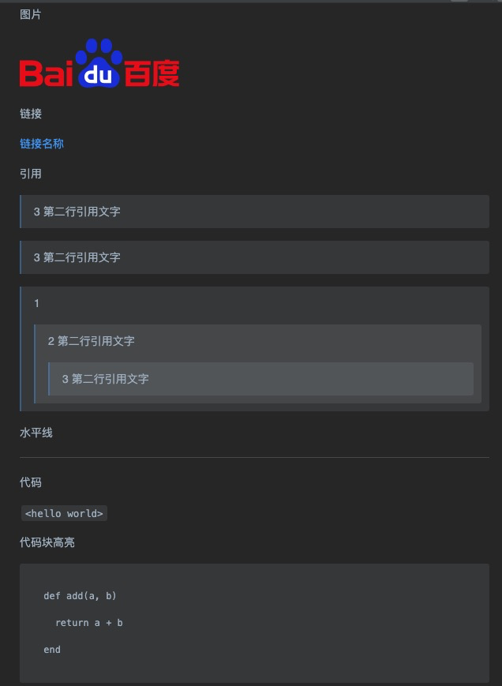Click the 图片 label text
The height and width of the screenshot is (686, 502).
pos(31,14)
